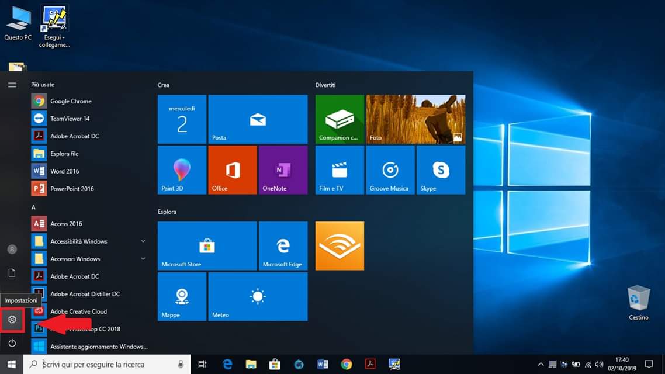Open the Posta mail tile
Viewport: 665px width, 374px height.
coord(258,119)
